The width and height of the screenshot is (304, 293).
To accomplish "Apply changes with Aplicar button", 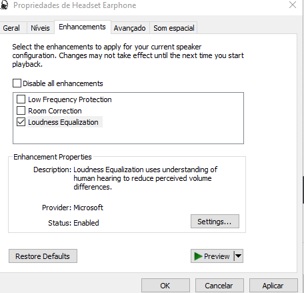I will (273, 286).
